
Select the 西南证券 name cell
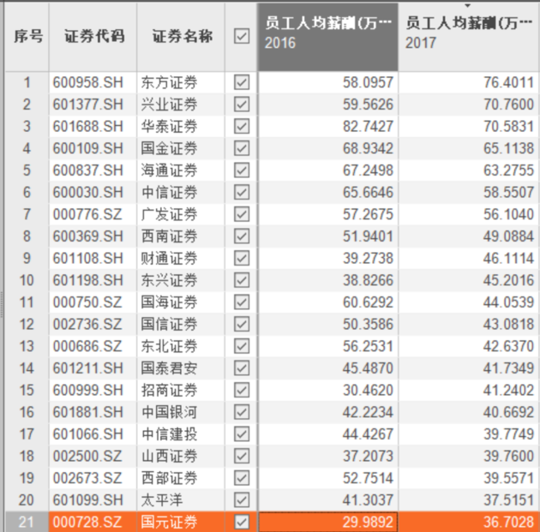pos(169,236)
